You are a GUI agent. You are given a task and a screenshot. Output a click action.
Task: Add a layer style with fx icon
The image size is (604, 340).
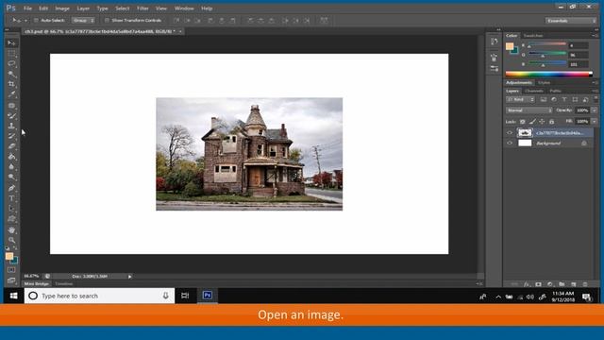tap(527, 284)
